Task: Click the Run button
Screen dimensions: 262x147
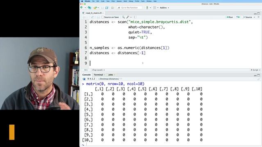Action: 229,17
